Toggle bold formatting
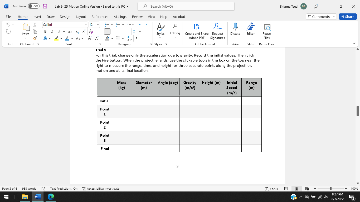Screen dimensions: 360x202 [x=45, y=31]
